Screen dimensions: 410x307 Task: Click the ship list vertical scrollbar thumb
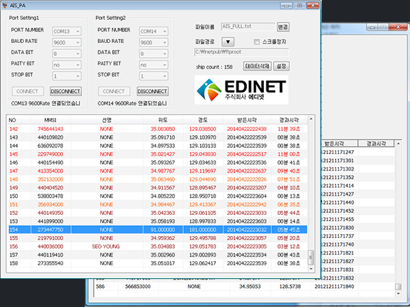tap(312, 257)
